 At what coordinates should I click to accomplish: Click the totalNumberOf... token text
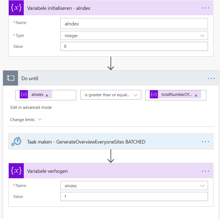pyautogui.click(x=177, y=95)
